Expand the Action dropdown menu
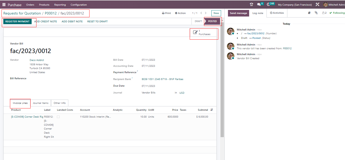Image resolution: width=345 pixels, height=160 pixels. click(180, 13)
